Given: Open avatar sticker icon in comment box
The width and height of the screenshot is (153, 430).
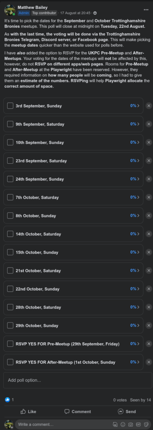Looking at the screenshot, I should pyautogui.click(x=115, y=425).
